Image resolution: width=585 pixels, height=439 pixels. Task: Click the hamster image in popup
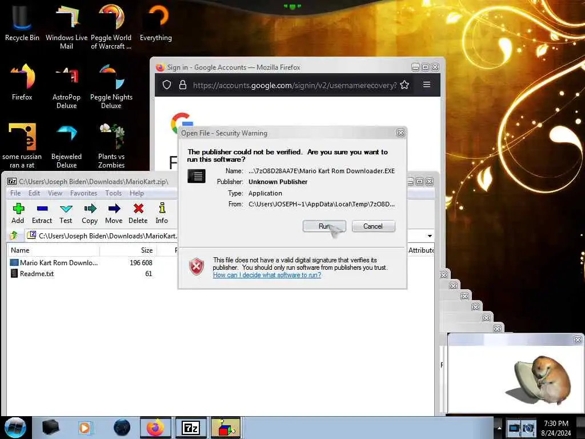click(539, 381)
